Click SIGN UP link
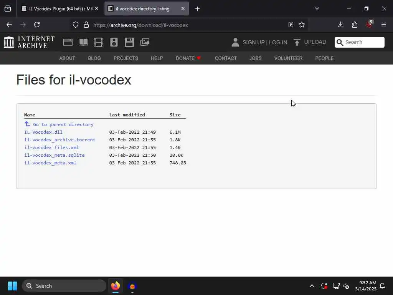 point(253,42)
